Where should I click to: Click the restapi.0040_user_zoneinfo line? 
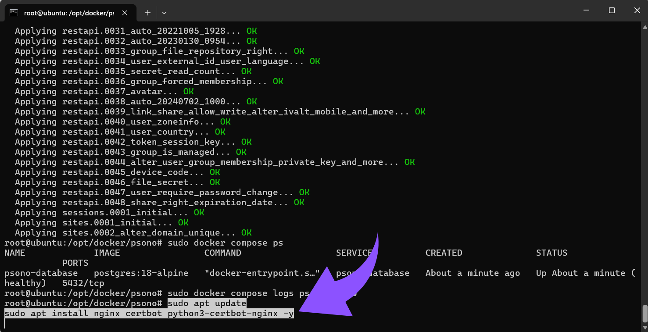(122, 122)
